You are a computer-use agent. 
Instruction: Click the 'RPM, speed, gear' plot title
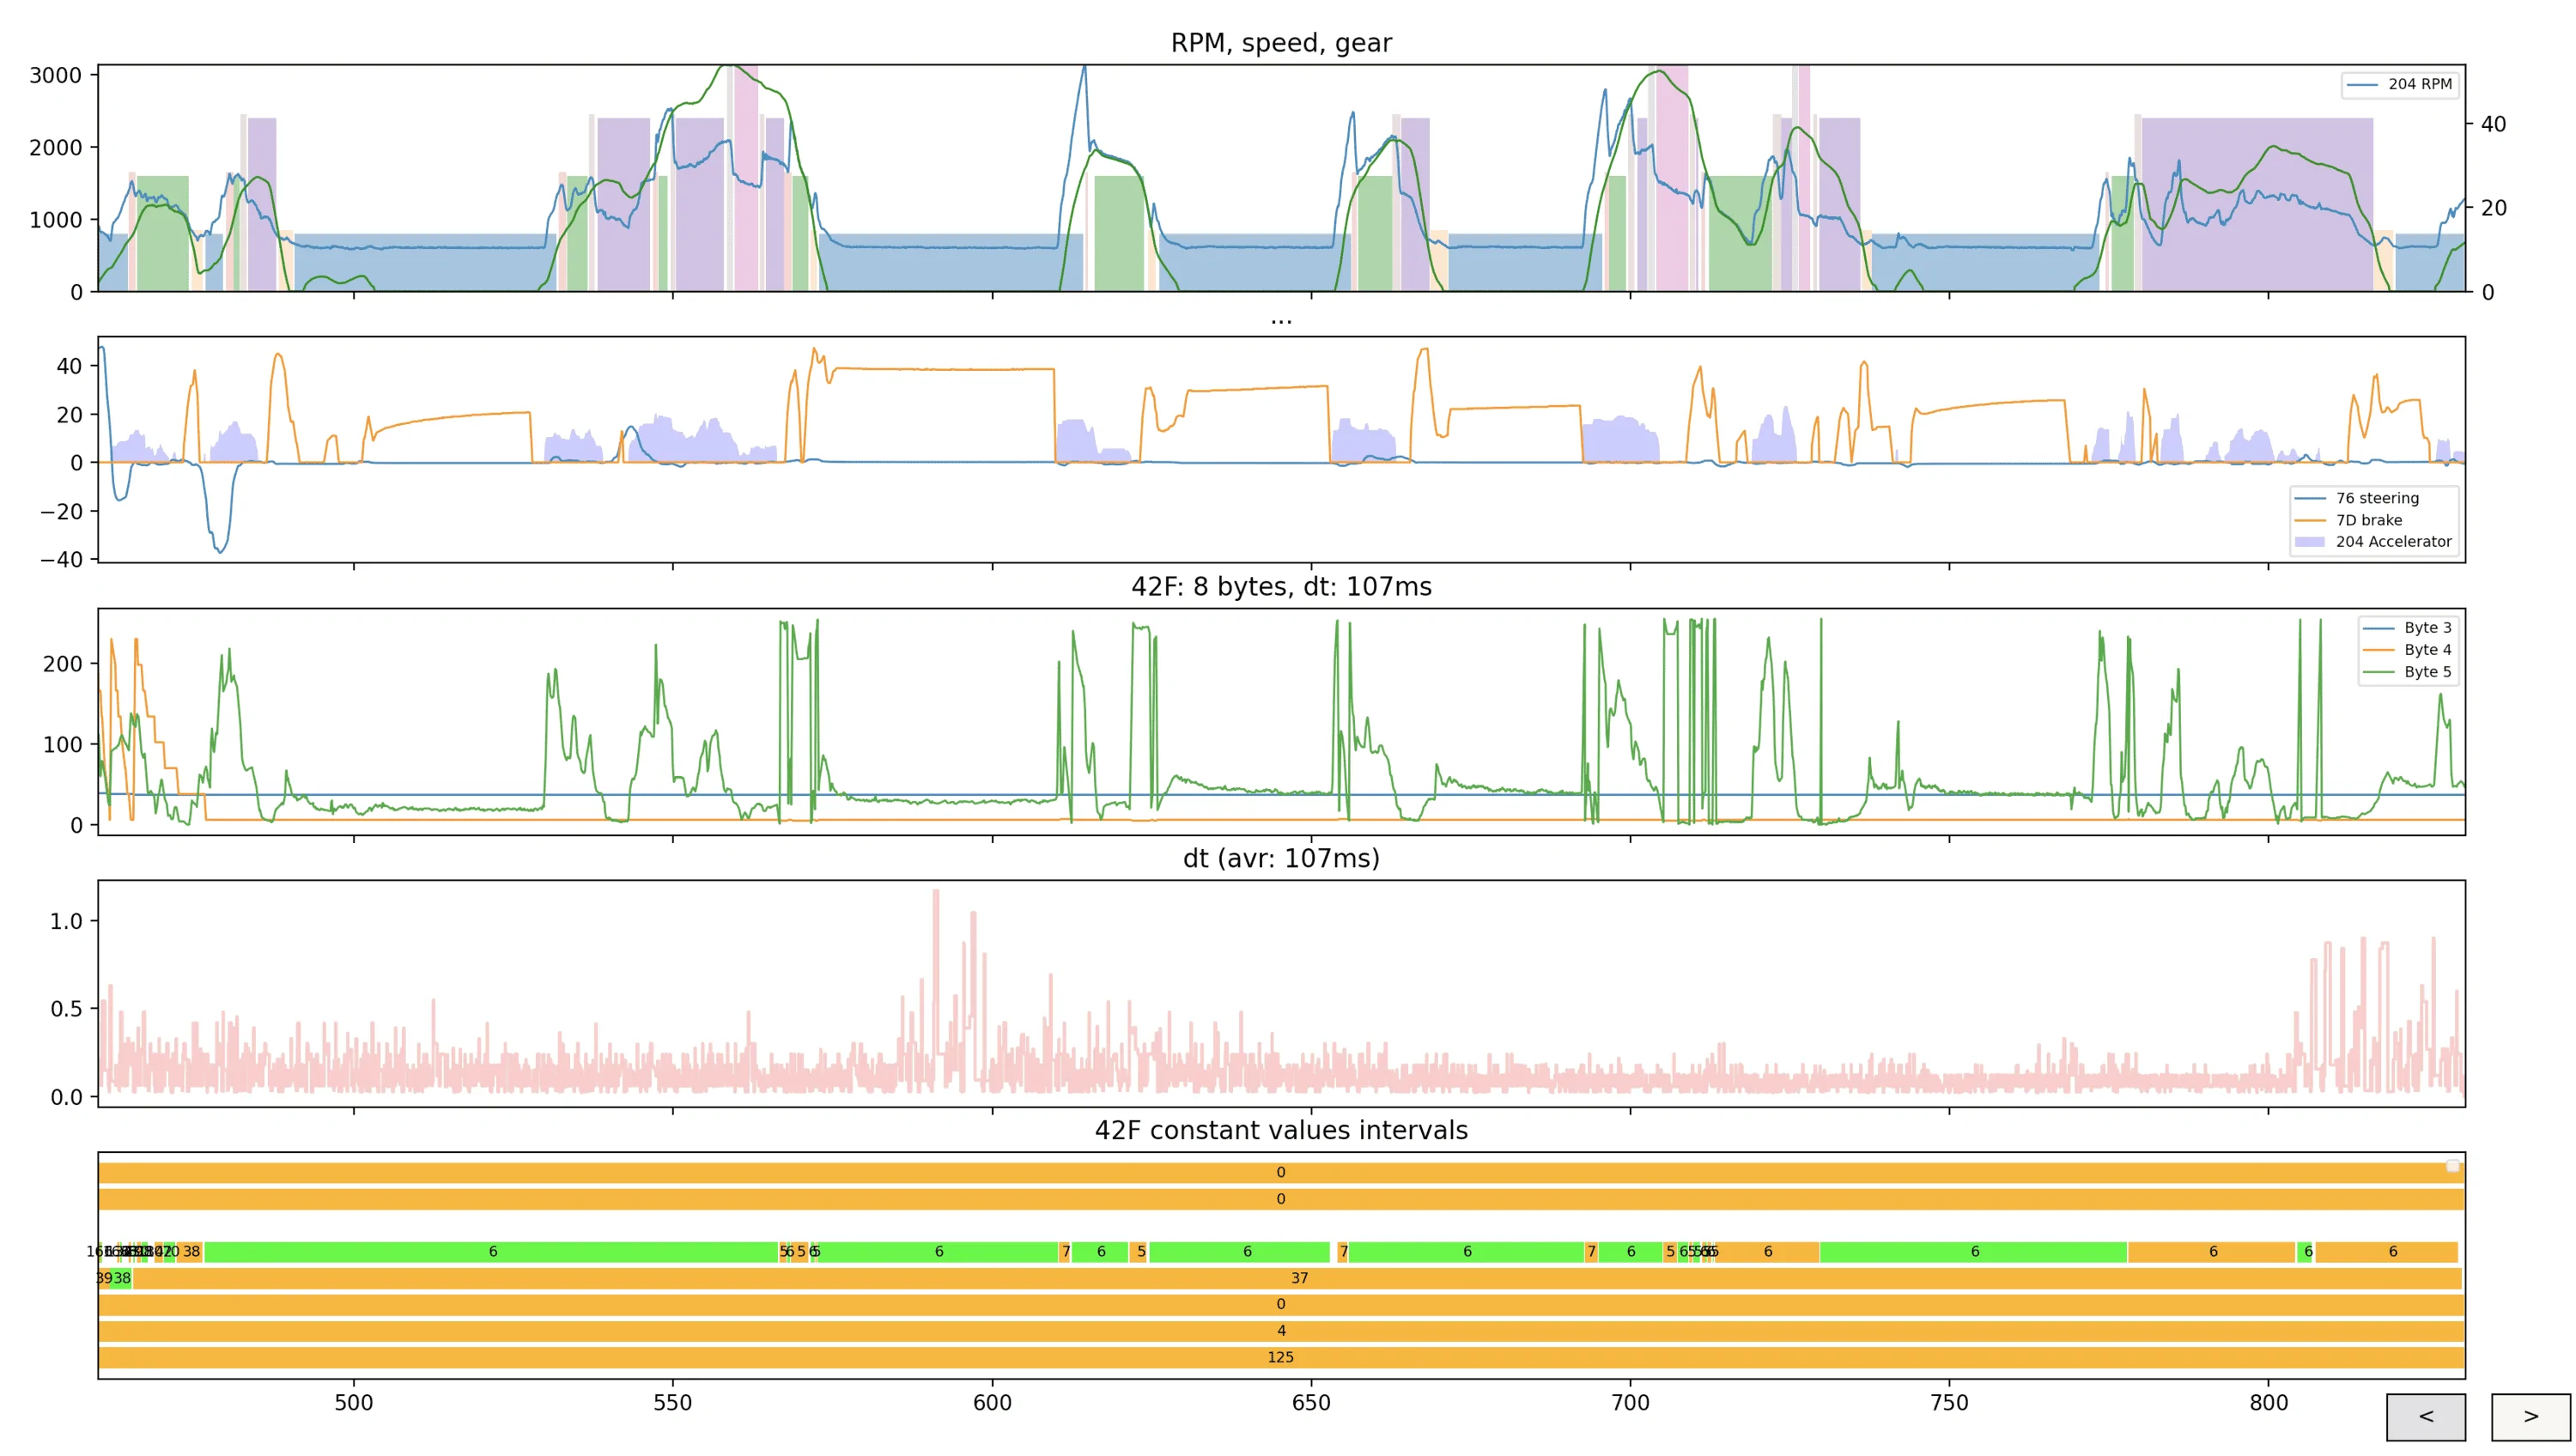tap(1281, 43)
